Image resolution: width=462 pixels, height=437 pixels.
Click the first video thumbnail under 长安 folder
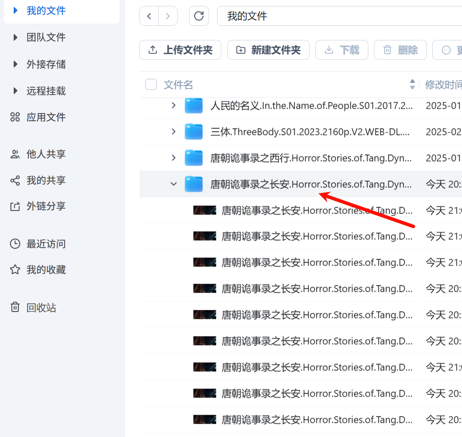[x=205, y=210]
